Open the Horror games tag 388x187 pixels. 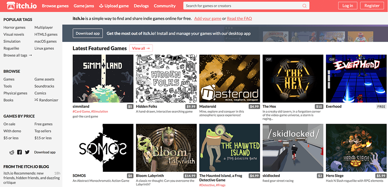[x=14, y=28]
